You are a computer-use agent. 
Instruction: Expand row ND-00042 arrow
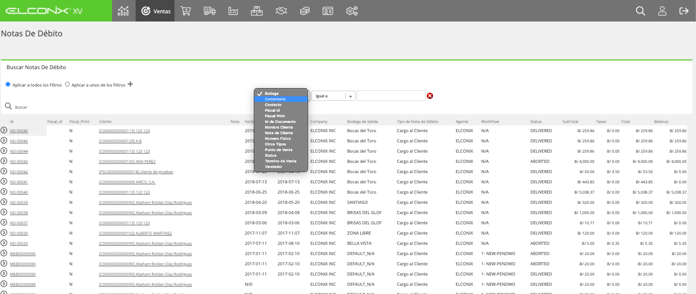[4, 172]
